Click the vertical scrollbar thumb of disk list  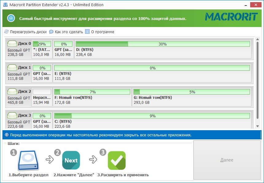coord(258,80)
